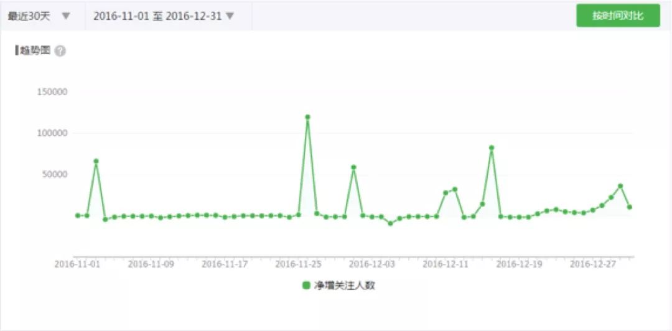Viewport: 672px width, 331px height.
Task: Click the 2016-11-09 x-axis label
Action: point(151,264)
